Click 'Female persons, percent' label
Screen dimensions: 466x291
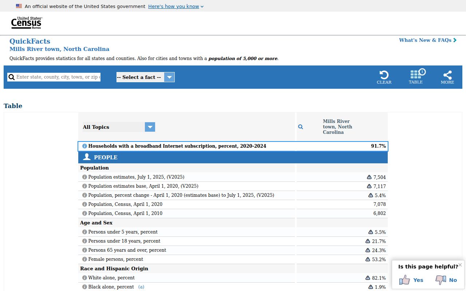[116, 259]
